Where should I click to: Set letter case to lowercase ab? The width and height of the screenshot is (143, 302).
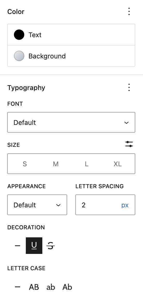click(x=51, y=287)
